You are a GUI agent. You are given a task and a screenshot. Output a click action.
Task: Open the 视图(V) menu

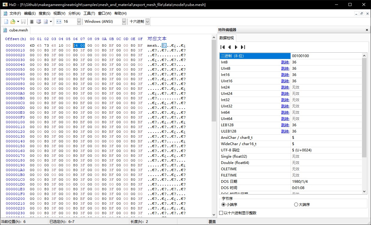pos(59,13)
